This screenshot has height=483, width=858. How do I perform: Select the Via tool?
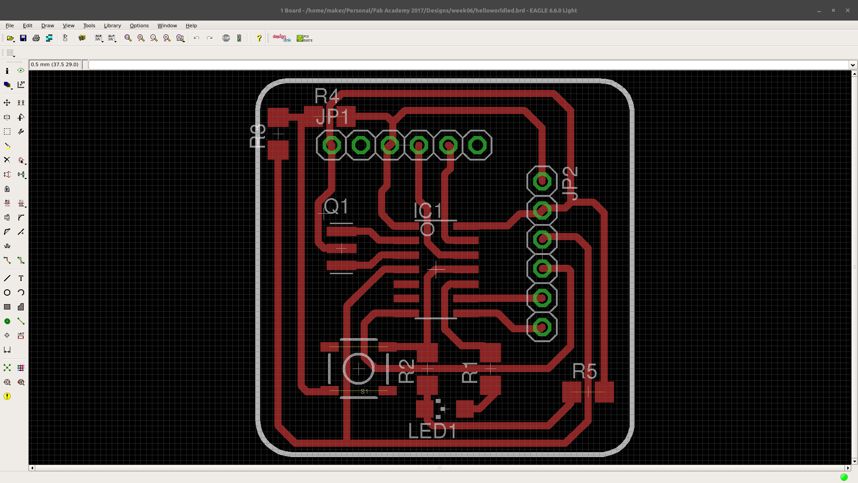click(7, 321)
